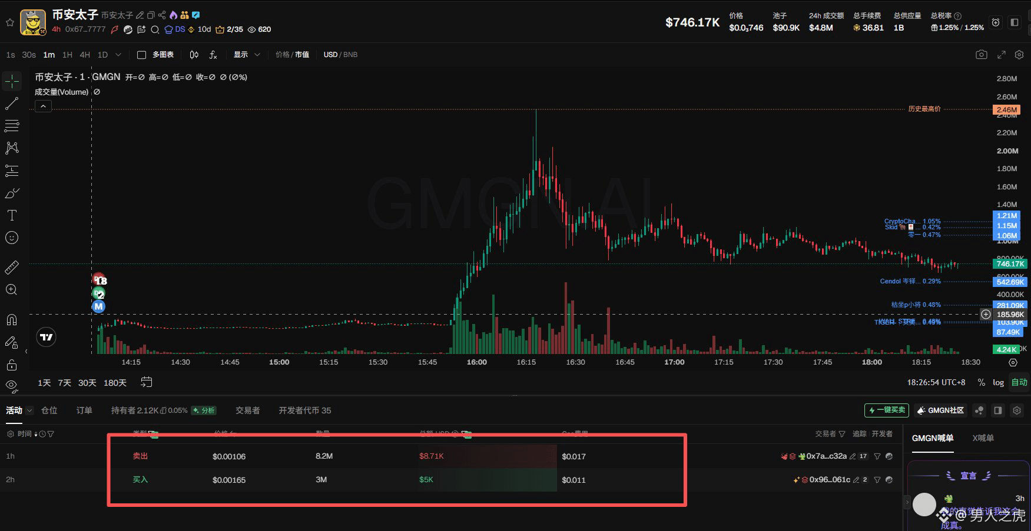Select the trend line drawing tool
The width and height of the screenshot is (1031, 531).
[12, 104]
